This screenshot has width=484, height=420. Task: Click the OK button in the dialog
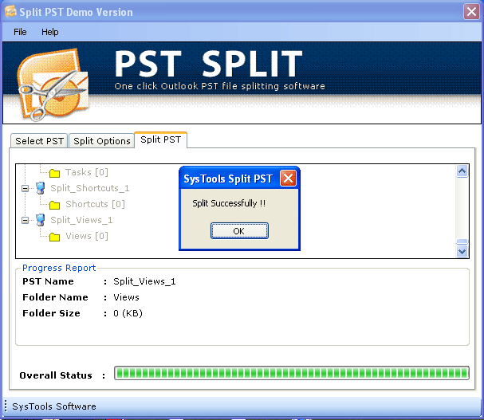[x=239, y=230]
